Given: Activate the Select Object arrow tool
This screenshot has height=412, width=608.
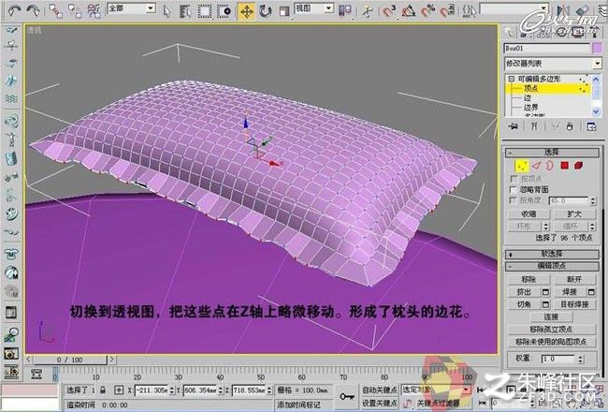Looking at the screenshot, I should 166,11.
